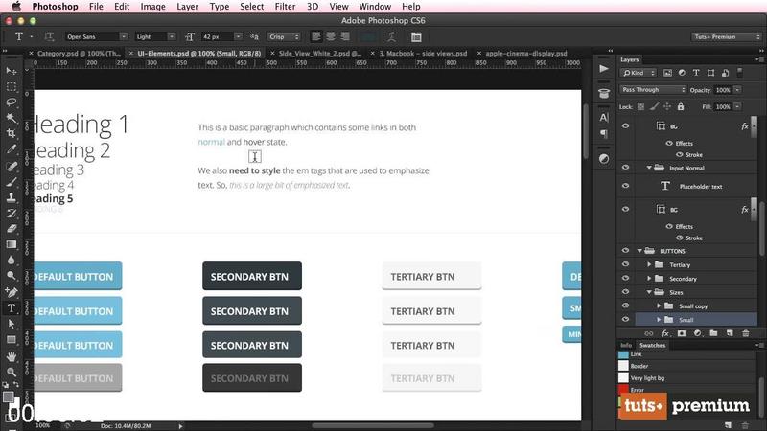Open the Character panel icon
The height and width of the screenshot is (431, 767).
pos(604,117)
